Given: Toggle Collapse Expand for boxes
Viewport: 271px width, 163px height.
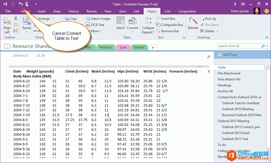Looking at the screenshot, I should (148, 24).
